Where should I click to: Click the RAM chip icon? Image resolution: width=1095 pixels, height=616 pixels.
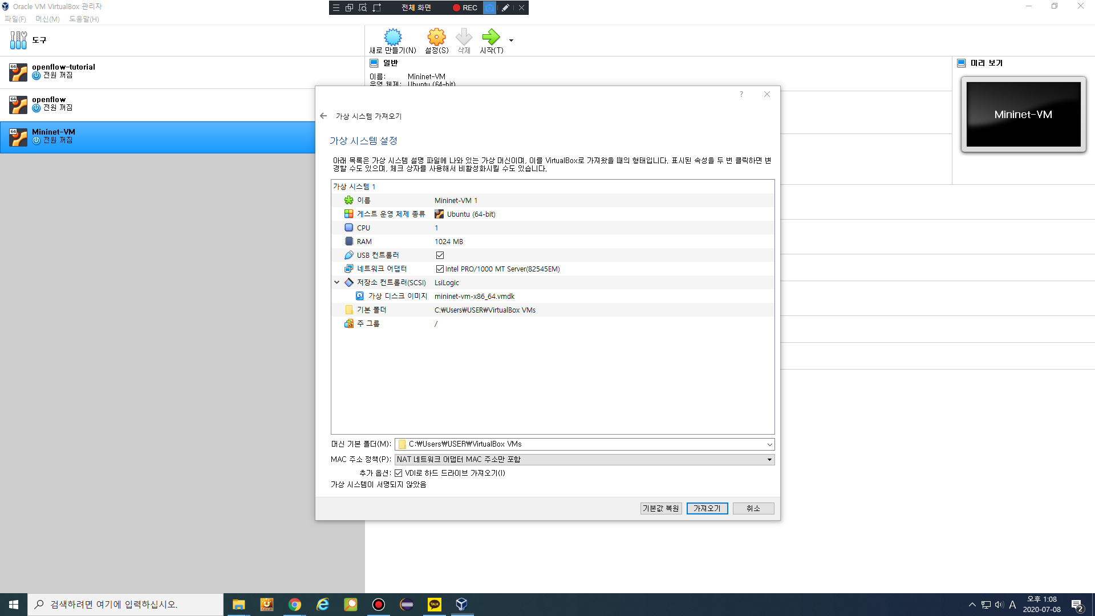348,241
